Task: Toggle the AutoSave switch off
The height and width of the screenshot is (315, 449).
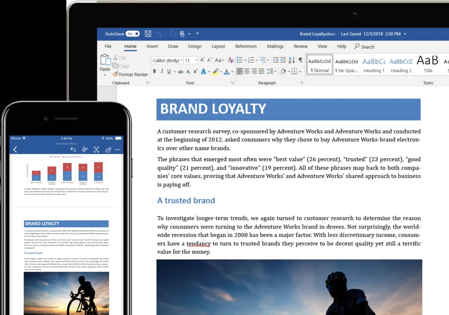Action: tap(133, 34)
